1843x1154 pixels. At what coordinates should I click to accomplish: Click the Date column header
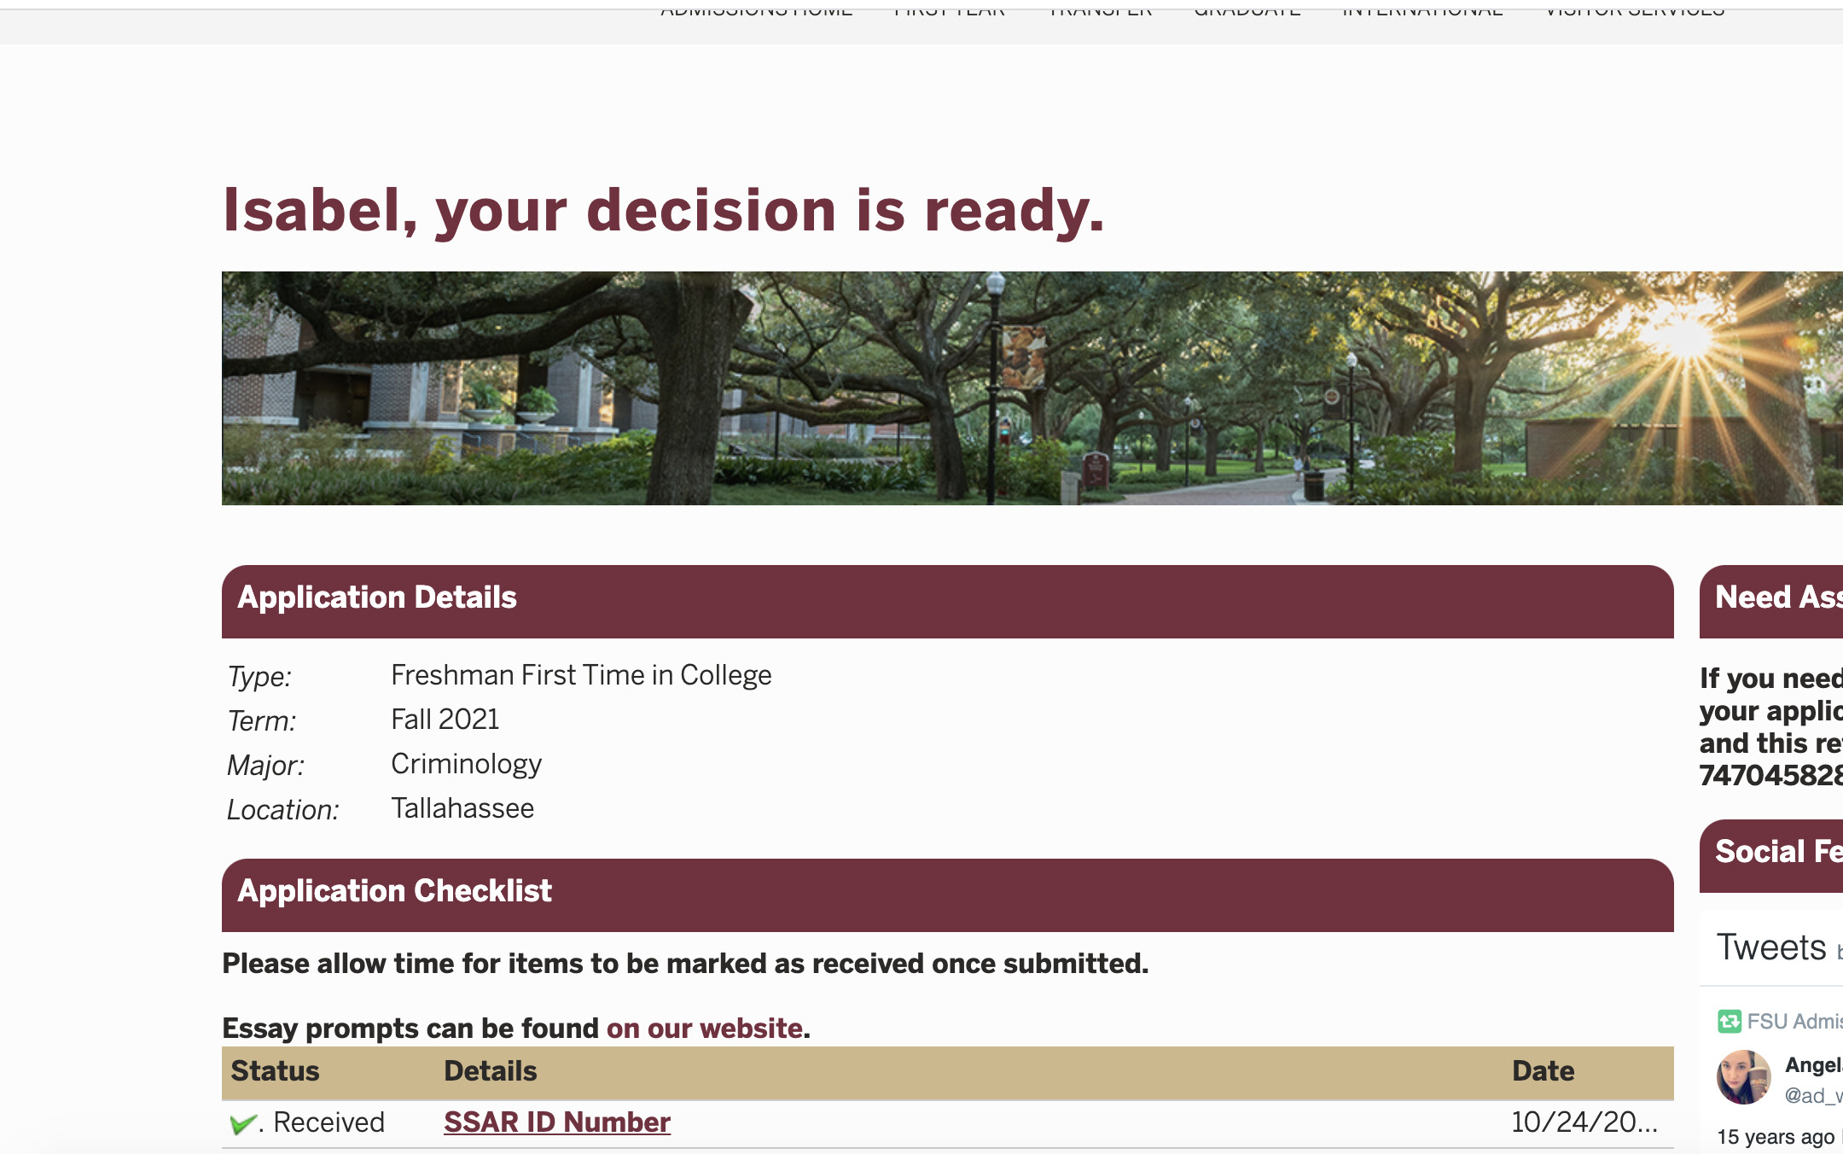click(x=1543, y=1070)
